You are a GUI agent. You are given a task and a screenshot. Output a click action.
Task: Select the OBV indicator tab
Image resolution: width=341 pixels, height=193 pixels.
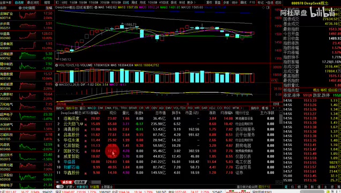154,108
